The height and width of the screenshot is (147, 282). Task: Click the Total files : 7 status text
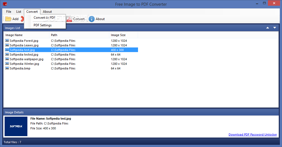12,142
